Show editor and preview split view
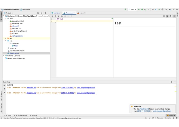The height and width of the screenshot is (127, 179). 167,16
